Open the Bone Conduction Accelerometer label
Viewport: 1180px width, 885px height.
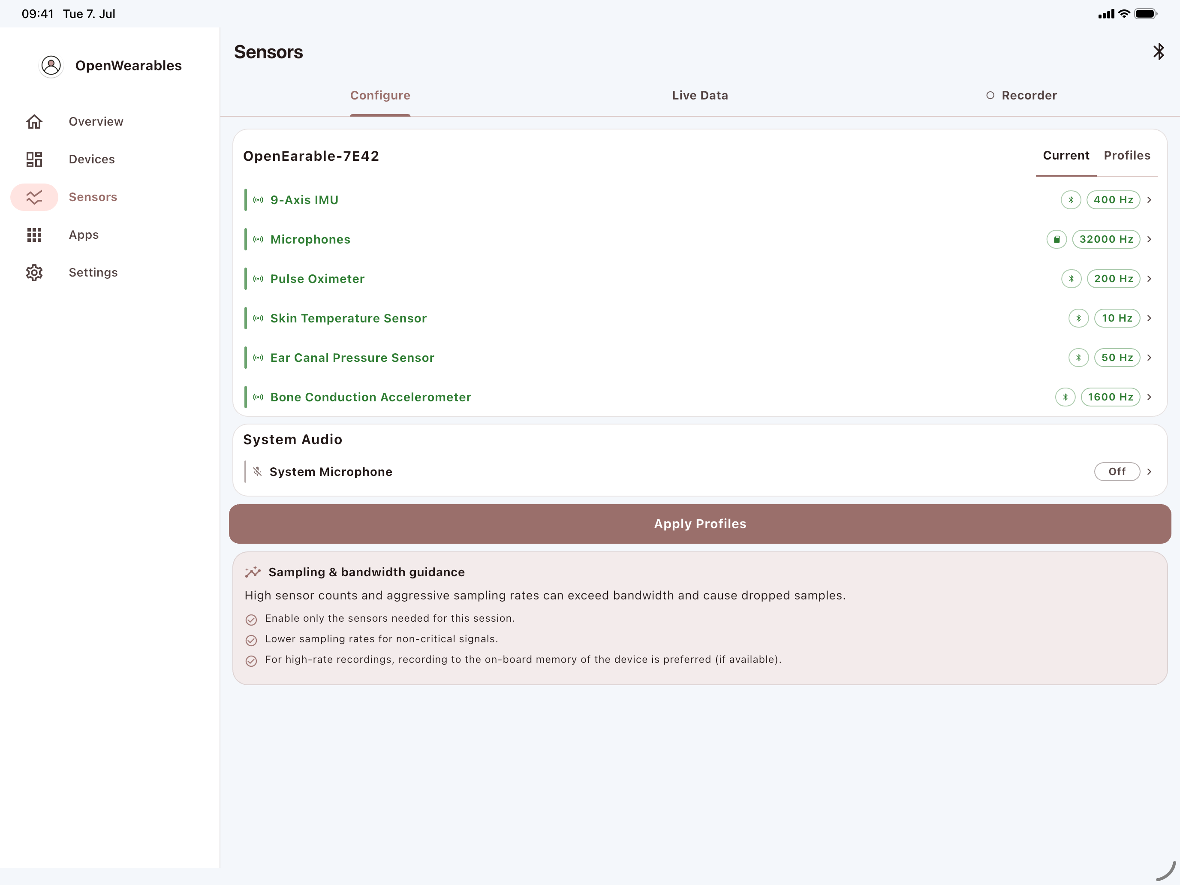[371, 397]
